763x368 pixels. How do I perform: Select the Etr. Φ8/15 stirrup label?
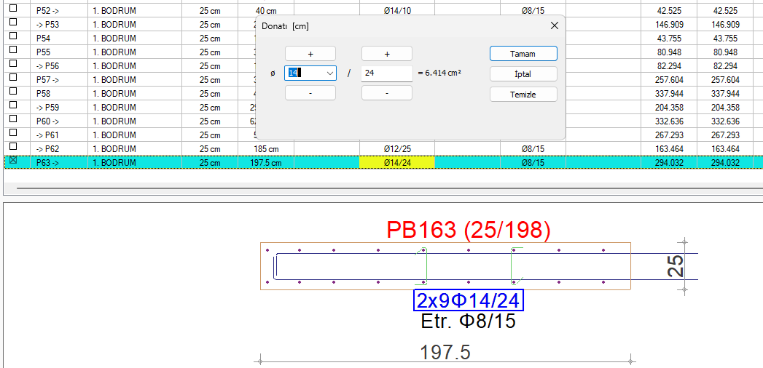[468, 321]
